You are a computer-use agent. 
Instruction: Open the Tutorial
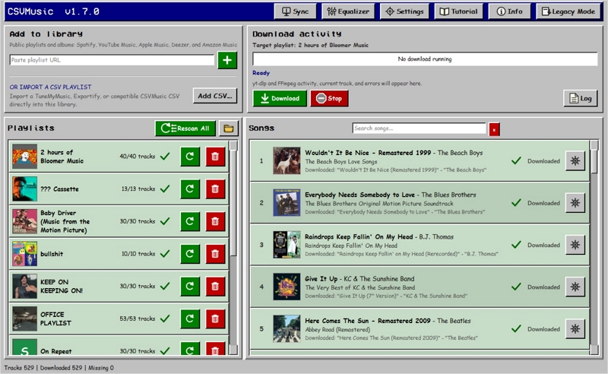point(459,11)
